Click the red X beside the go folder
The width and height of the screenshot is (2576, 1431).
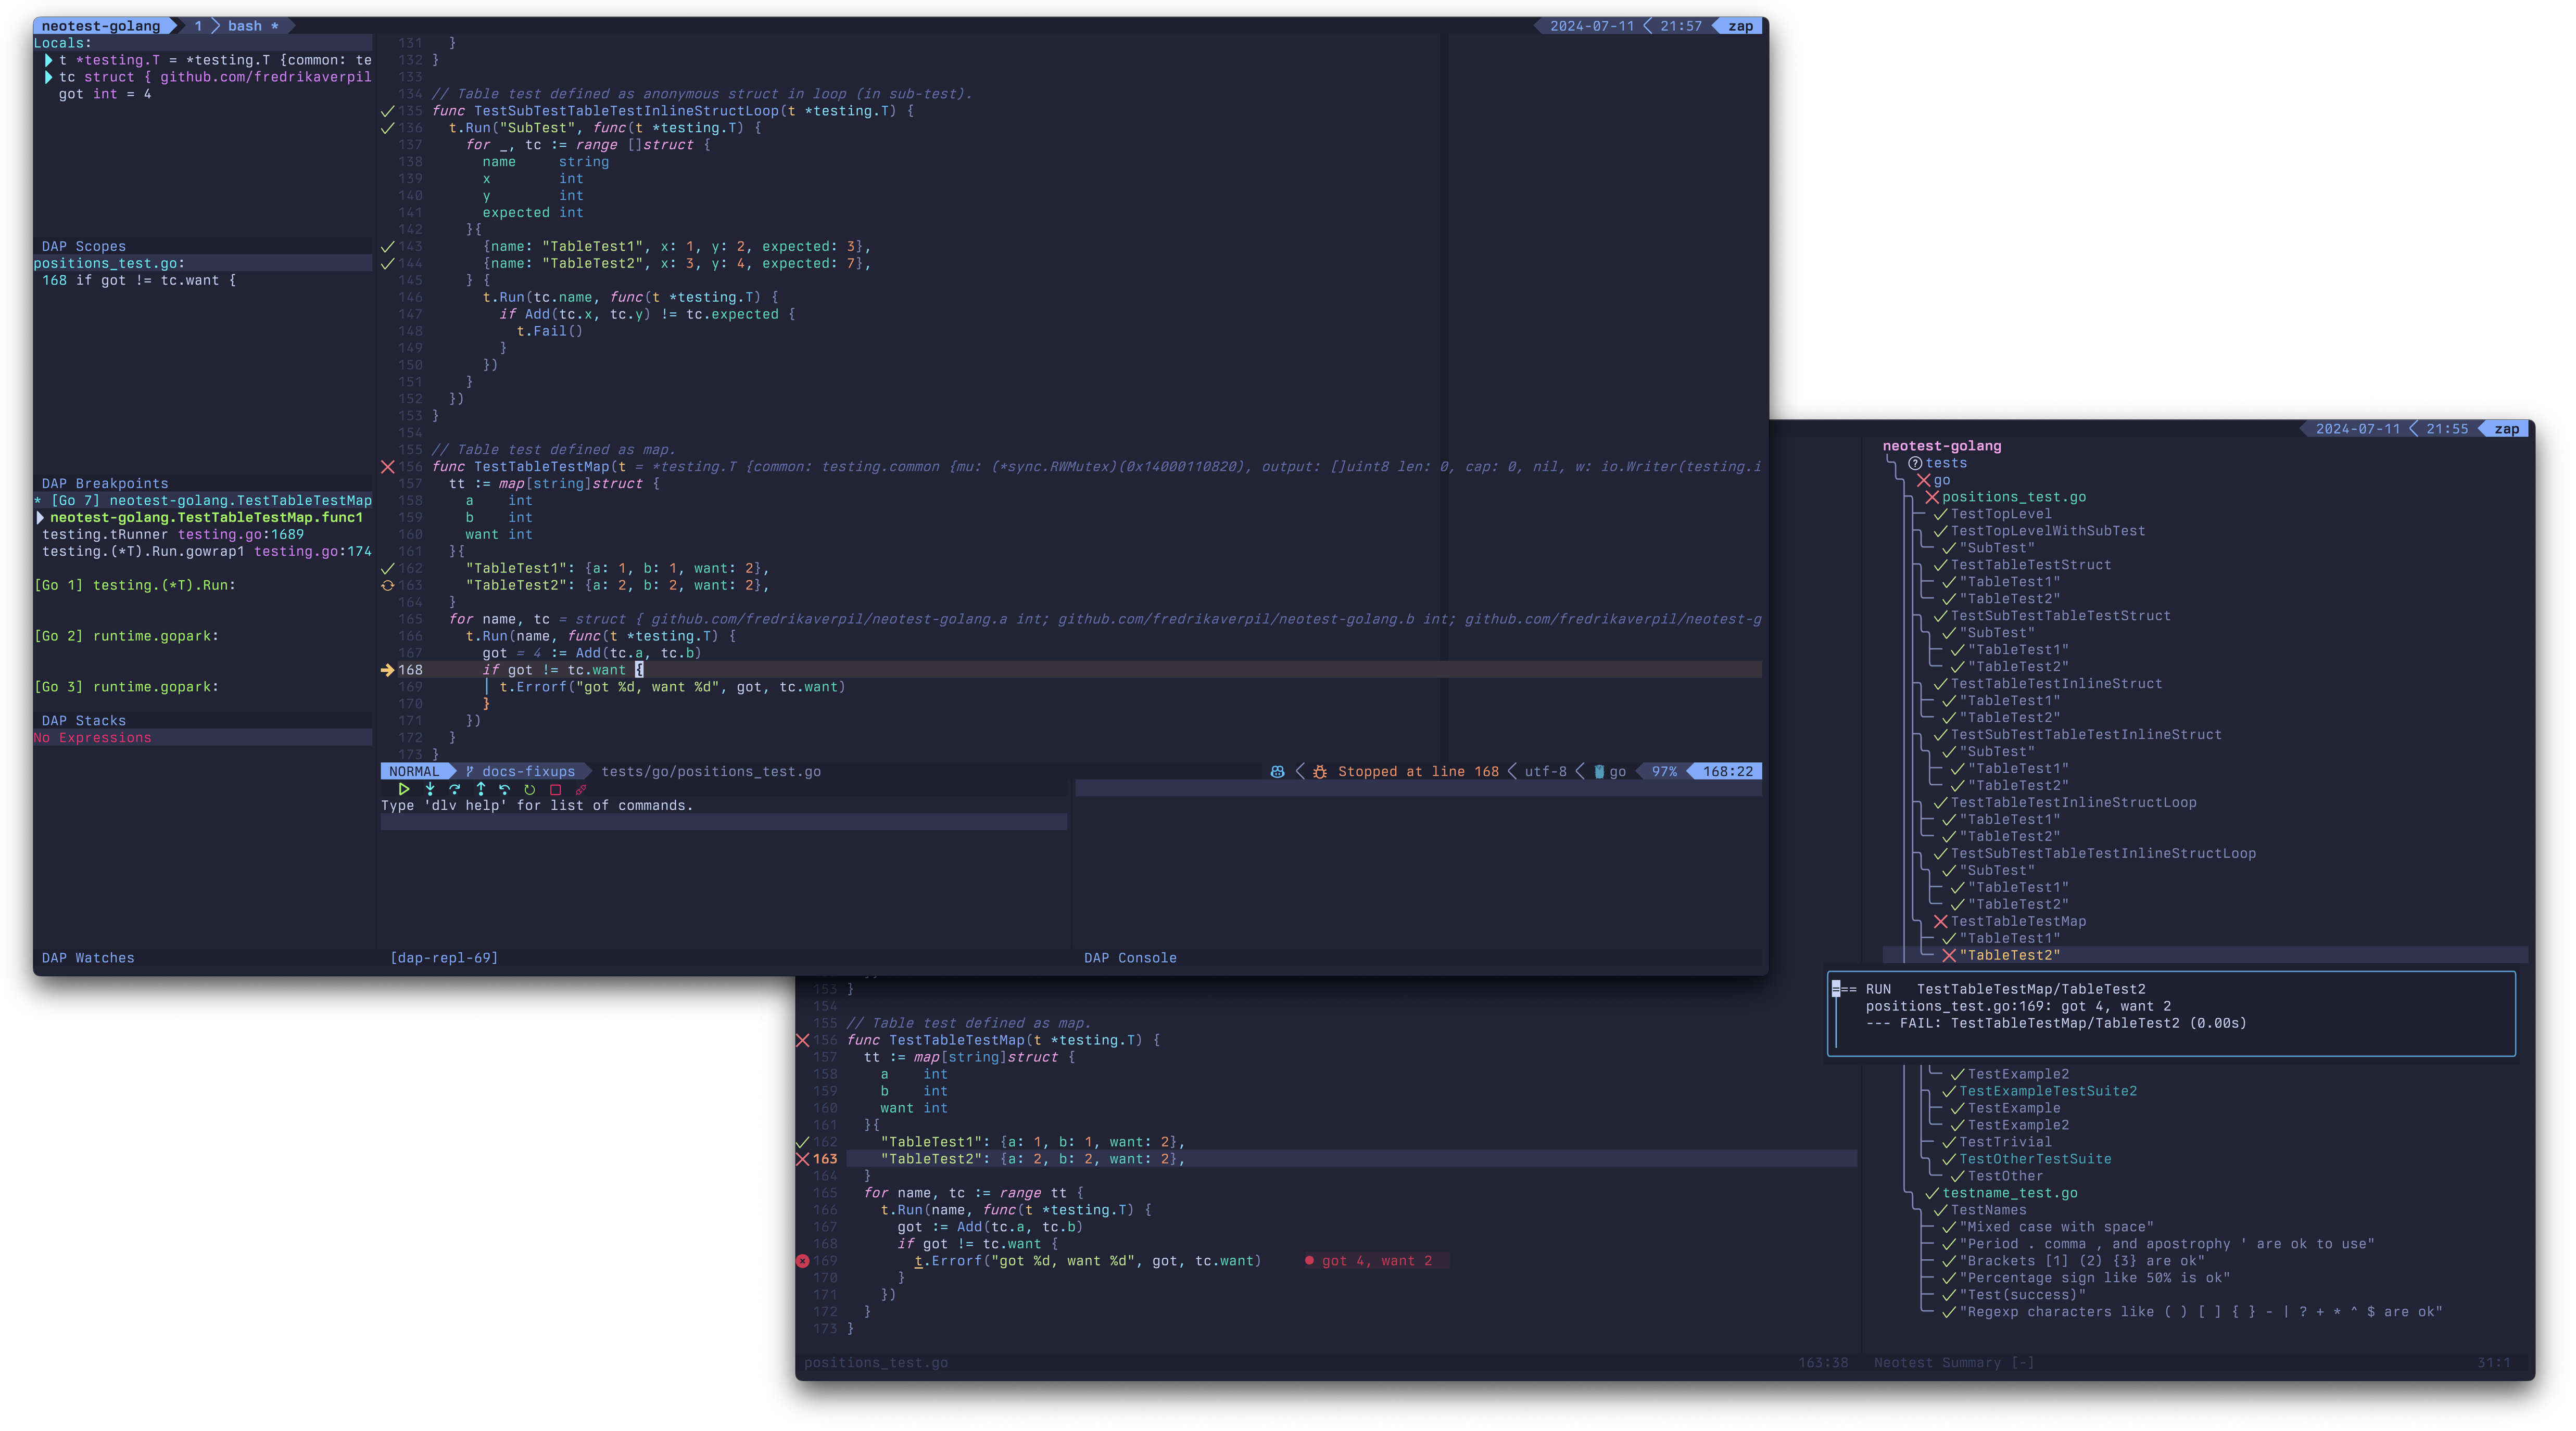coord(1924,480)
